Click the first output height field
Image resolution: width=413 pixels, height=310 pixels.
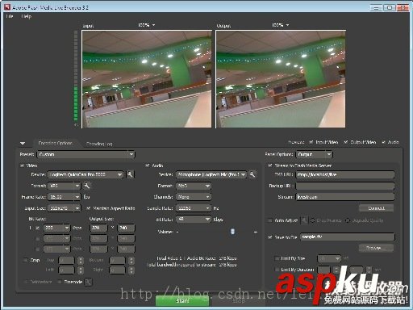point(126,228)
